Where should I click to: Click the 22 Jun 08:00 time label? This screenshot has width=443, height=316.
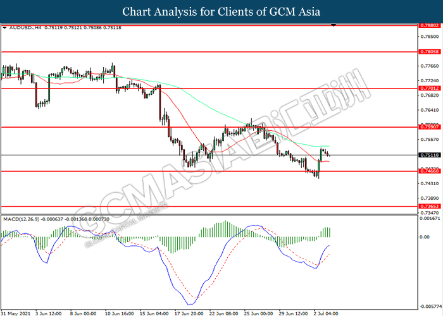pyautogui.click(x=223, y=313)
